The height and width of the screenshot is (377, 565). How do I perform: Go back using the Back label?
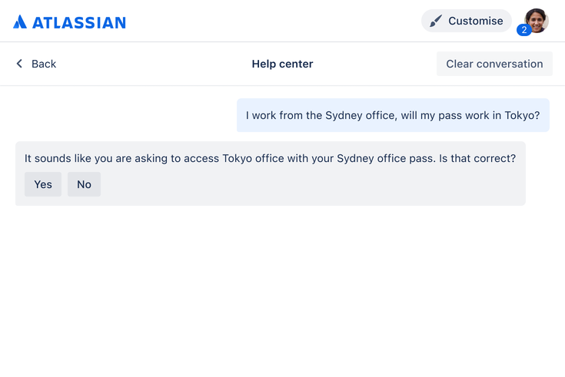(44, 64)
